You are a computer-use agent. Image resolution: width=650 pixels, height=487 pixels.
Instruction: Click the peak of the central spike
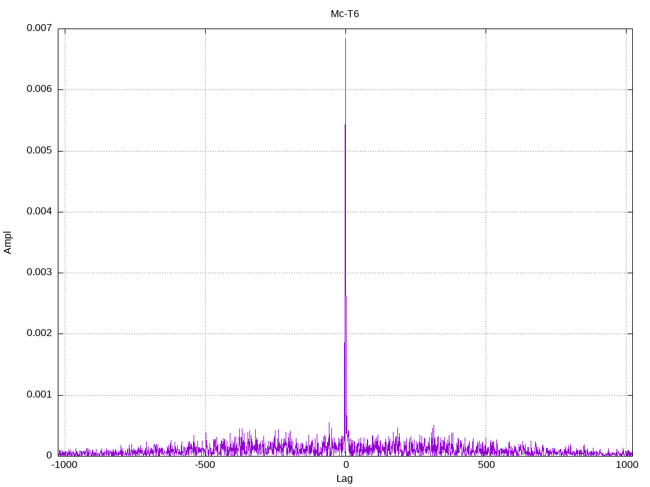coord(345,39)
